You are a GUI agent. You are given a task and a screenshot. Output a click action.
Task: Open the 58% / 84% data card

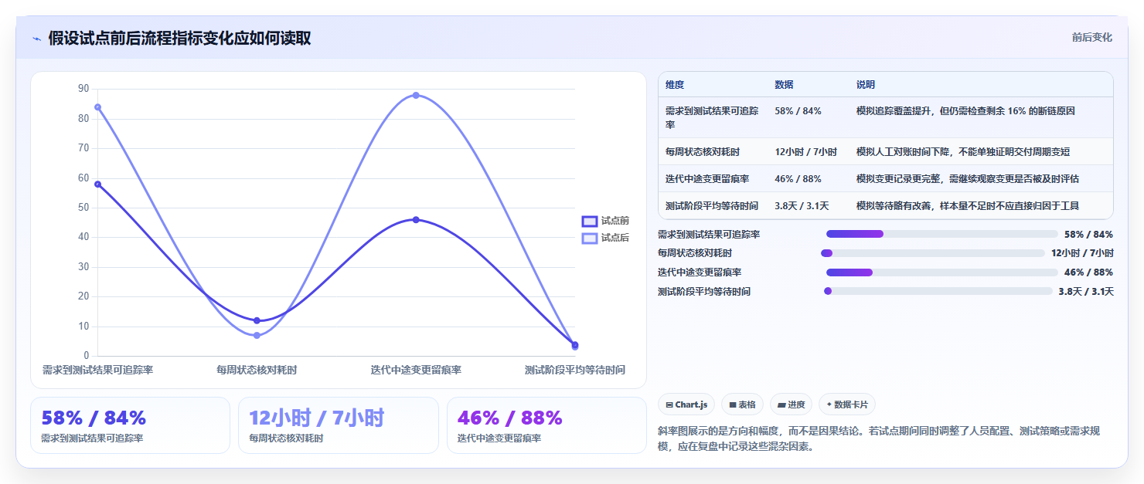coord(130,425)
